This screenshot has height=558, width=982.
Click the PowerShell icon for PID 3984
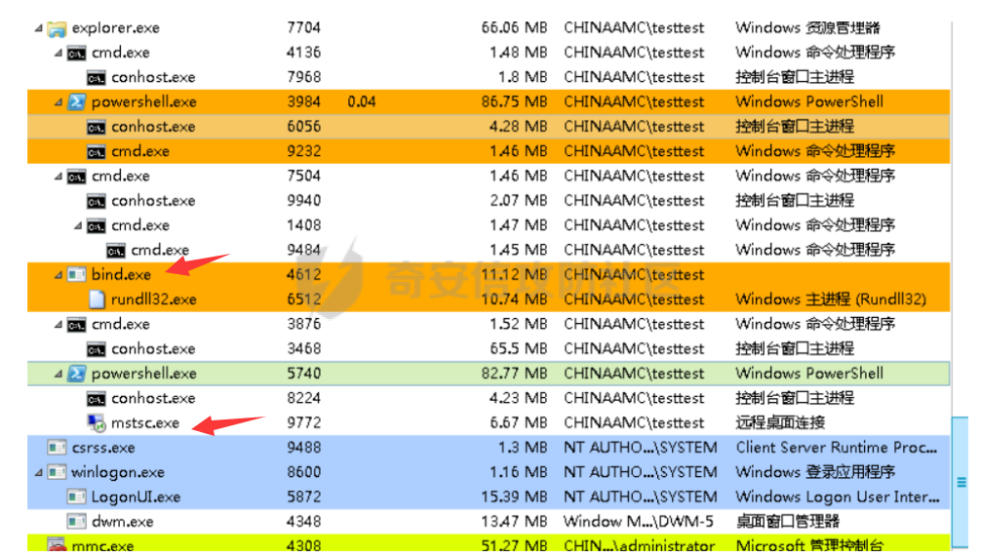[76, 102]
